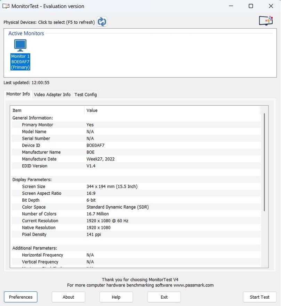This screenshot has width=281, height=306.
Task: Click the MonitorTest title bar app icon
Action: click(6, 6)
